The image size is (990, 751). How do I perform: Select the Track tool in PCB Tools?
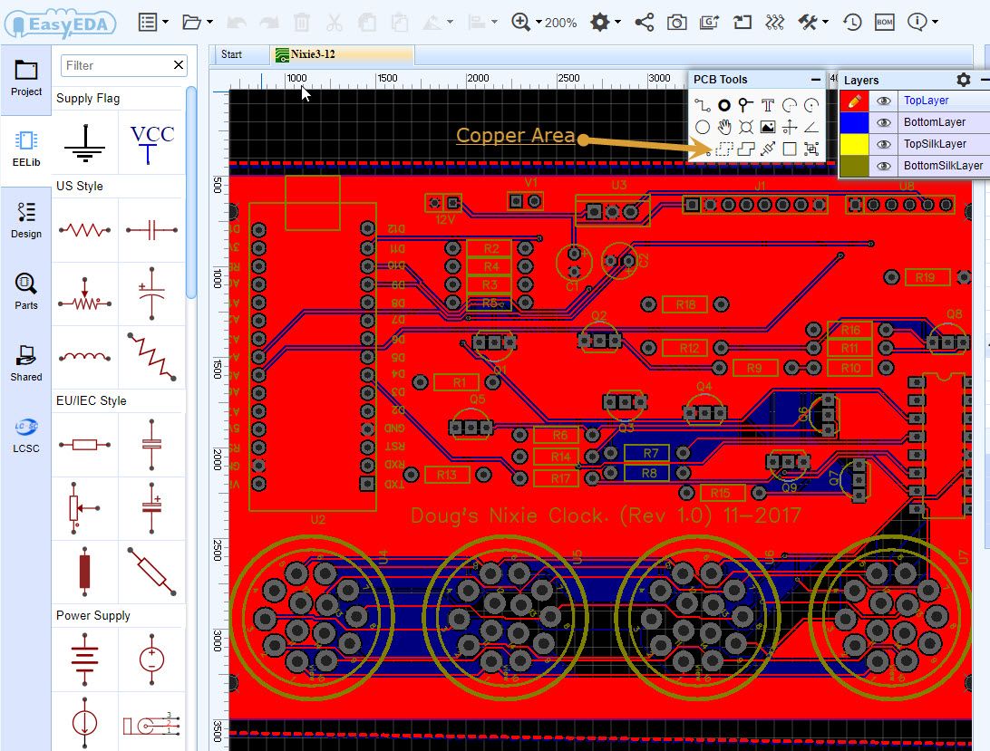[703, 104]
